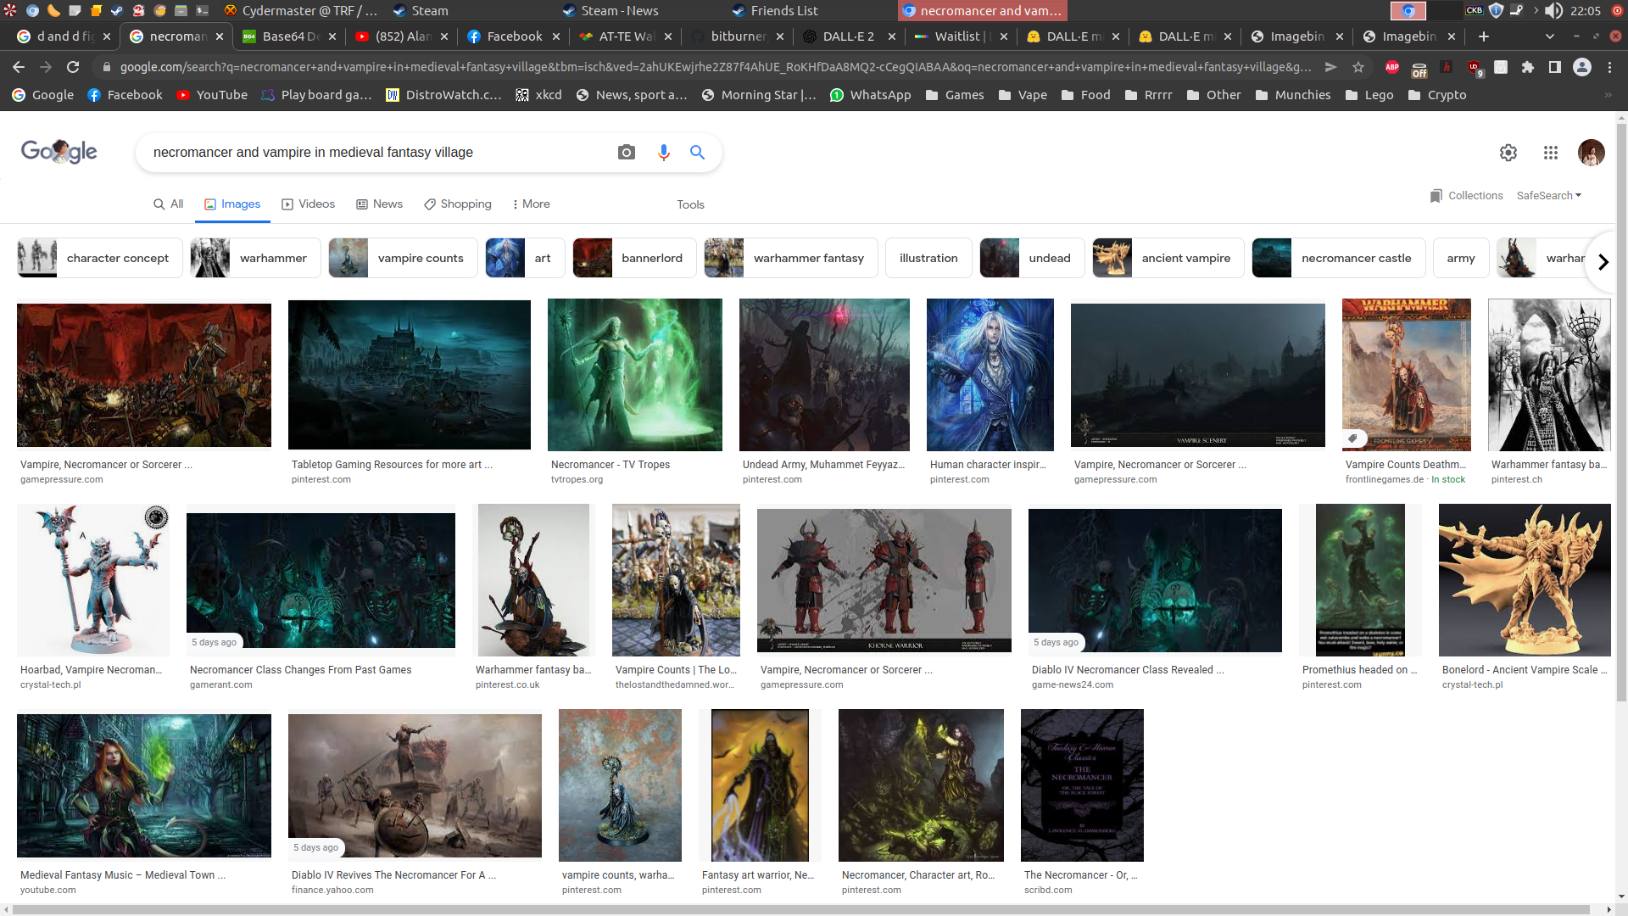Screen dimensions: 1628x916
Task: Filter by vampire counts chip
Action: pyautogui.click(x=404, y=258)
